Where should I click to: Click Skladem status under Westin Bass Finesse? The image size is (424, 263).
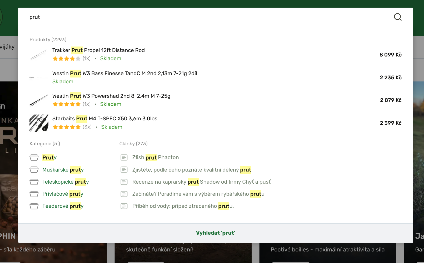tap(63, 81)
